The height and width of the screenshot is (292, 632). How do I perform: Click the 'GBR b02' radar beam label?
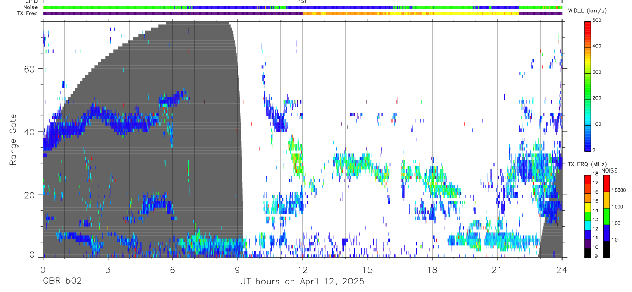pos(62,282)
